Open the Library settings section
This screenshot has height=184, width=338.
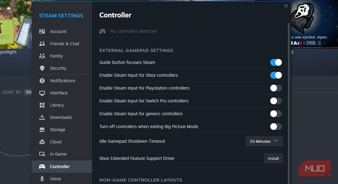coord(57,105)
